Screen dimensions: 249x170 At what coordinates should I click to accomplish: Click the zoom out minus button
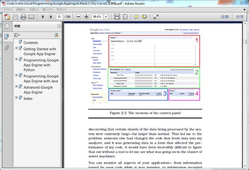pyautogui.click(x=78, y=17)
